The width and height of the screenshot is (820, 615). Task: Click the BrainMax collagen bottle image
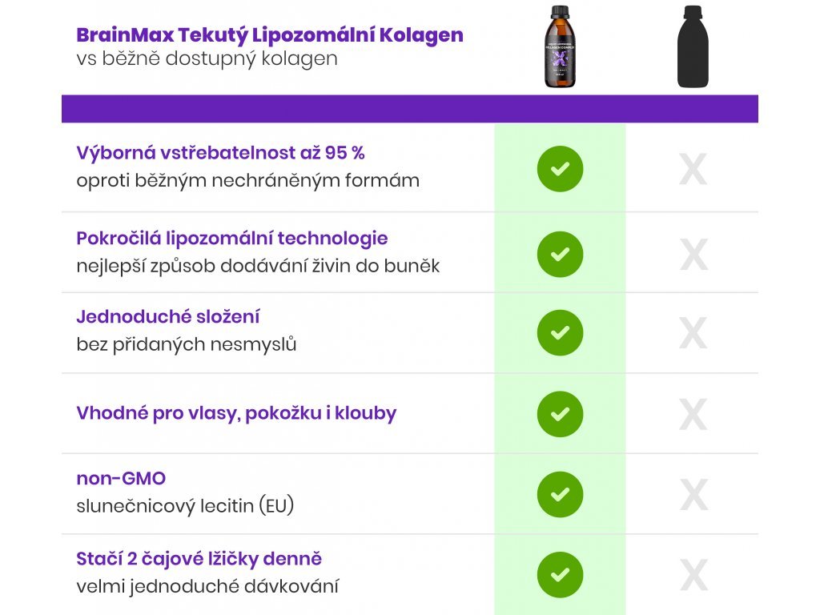coord(560,46)
